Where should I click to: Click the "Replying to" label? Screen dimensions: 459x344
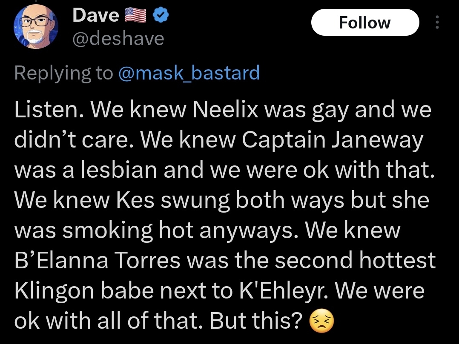pos(64,73)
